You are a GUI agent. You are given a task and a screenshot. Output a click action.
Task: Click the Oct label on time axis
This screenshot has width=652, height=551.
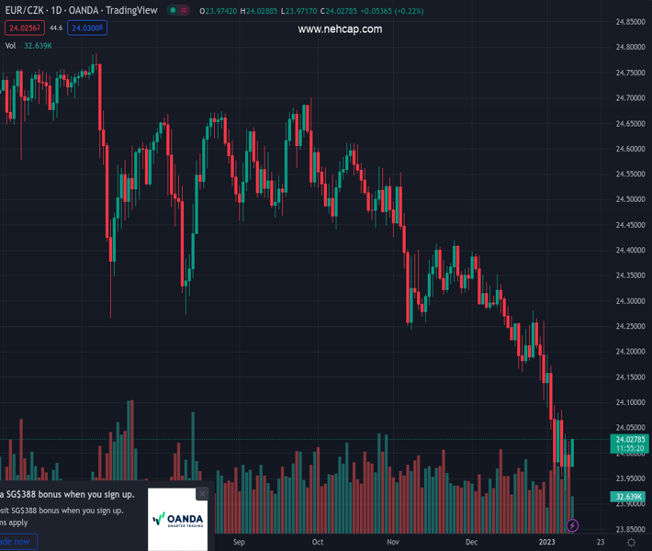318,542
